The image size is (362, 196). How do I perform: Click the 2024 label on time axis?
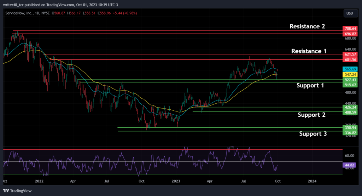[312, 181]
